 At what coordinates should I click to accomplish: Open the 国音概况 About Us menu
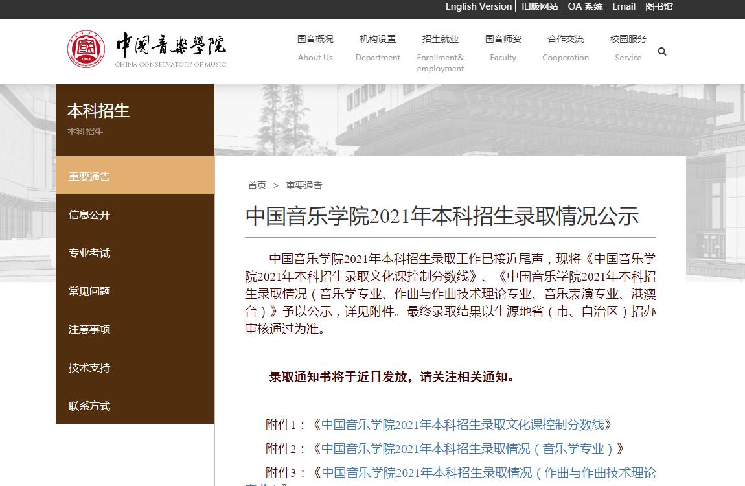(315, 48)
